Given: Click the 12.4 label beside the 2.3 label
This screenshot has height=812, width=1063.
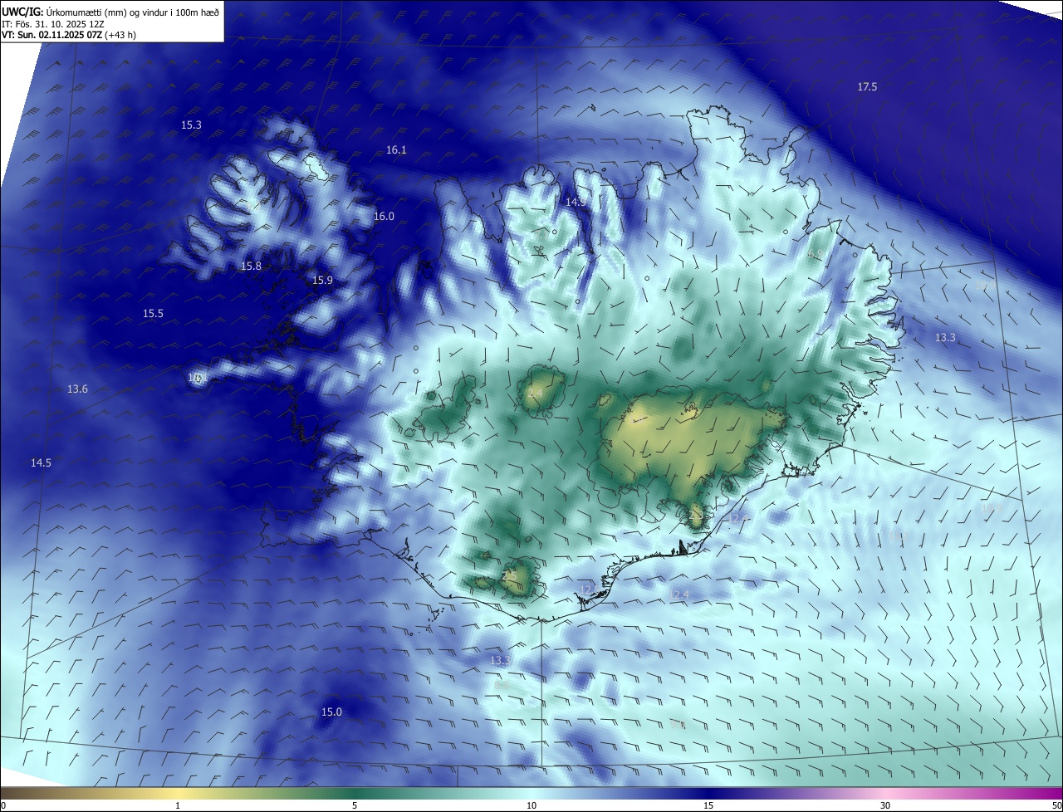Looking at the screenshot, I should click(x=738, y=519).
